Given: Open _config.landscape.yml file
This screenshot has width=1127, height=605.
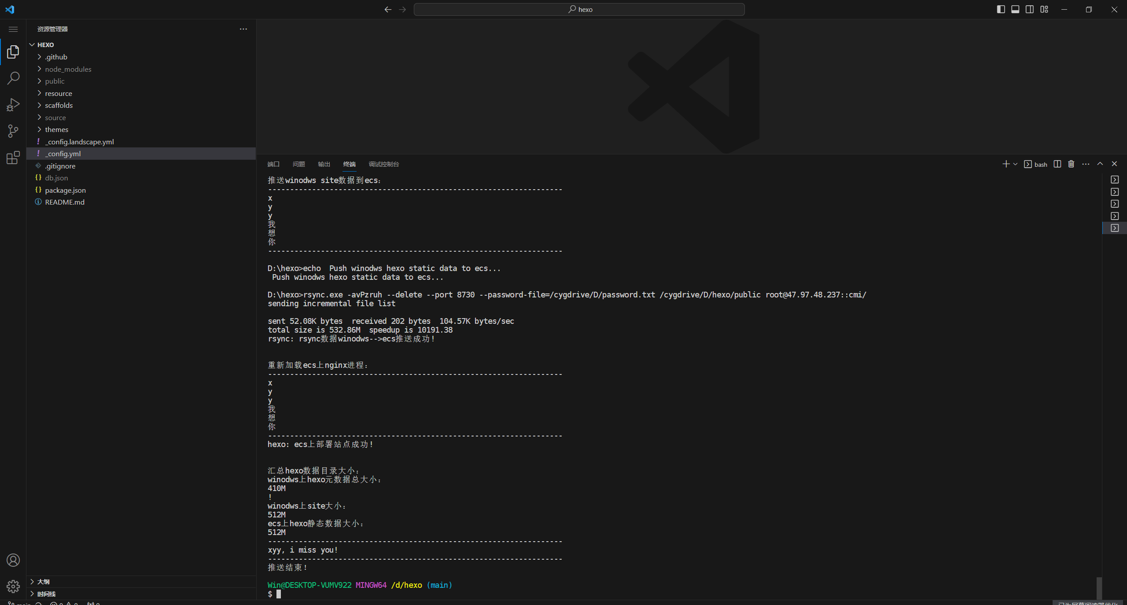Looking at the screenshot, I should point(141,142).
